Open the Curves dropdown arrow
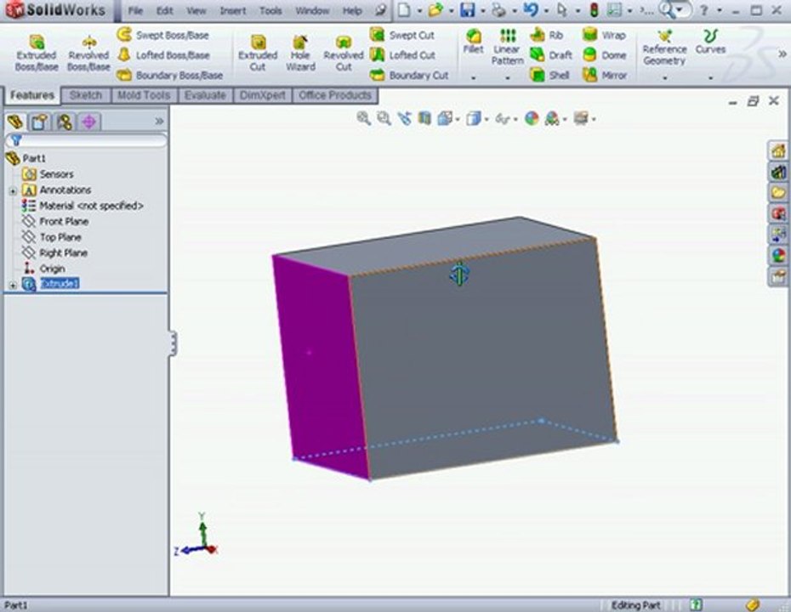Screen dimensions: 791x612 click(710, 77)
